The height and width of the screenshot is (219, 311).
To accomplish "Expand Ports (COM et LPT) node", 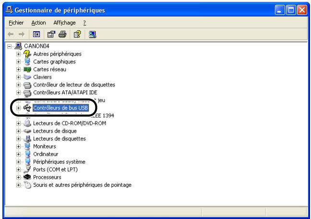I will coord(18,170).
